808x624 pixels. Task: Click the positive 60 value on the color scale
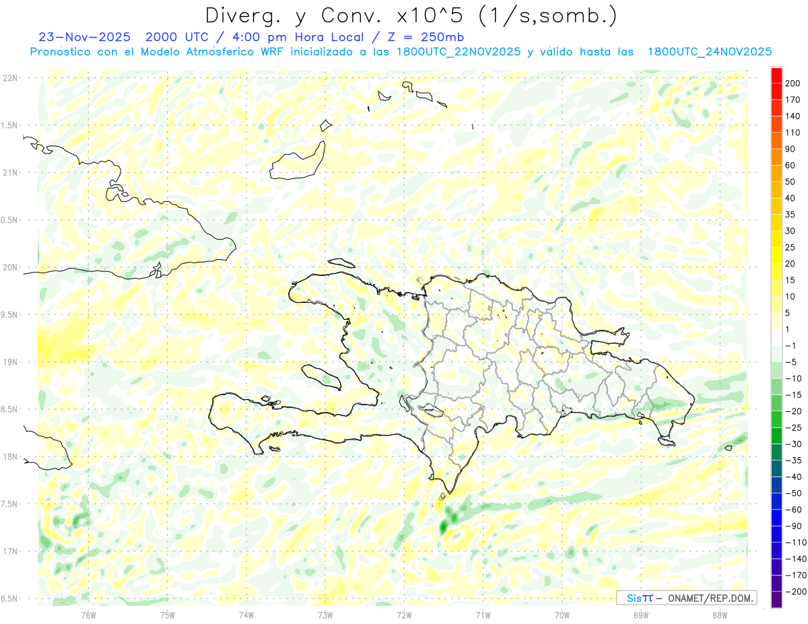click(790, 165)
